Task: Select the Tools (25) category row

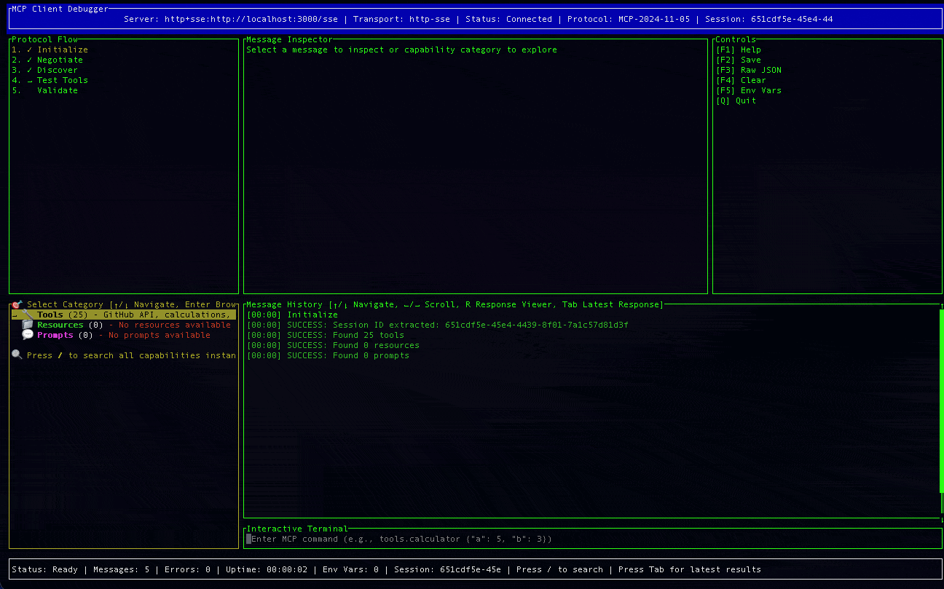Action: coord(124,315)
